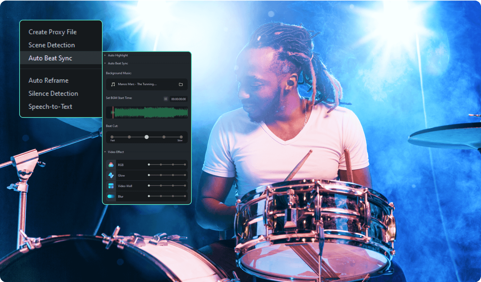Click the Blur intensity slider handle

click(x=149, y=196)
